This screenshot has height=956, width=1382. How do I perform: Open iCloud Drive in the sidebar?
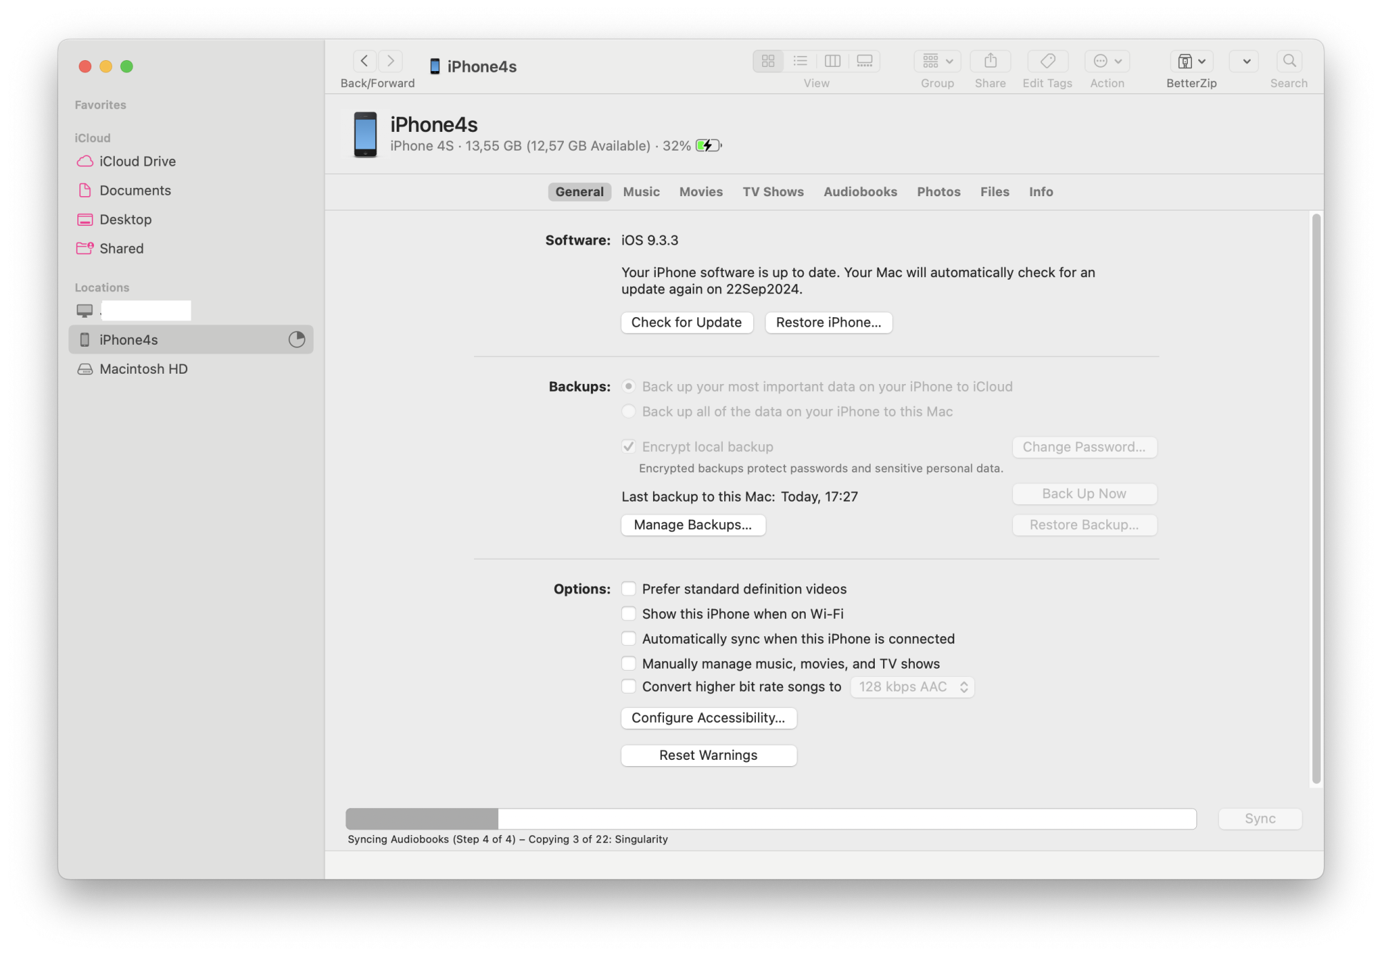click(137, 161)
